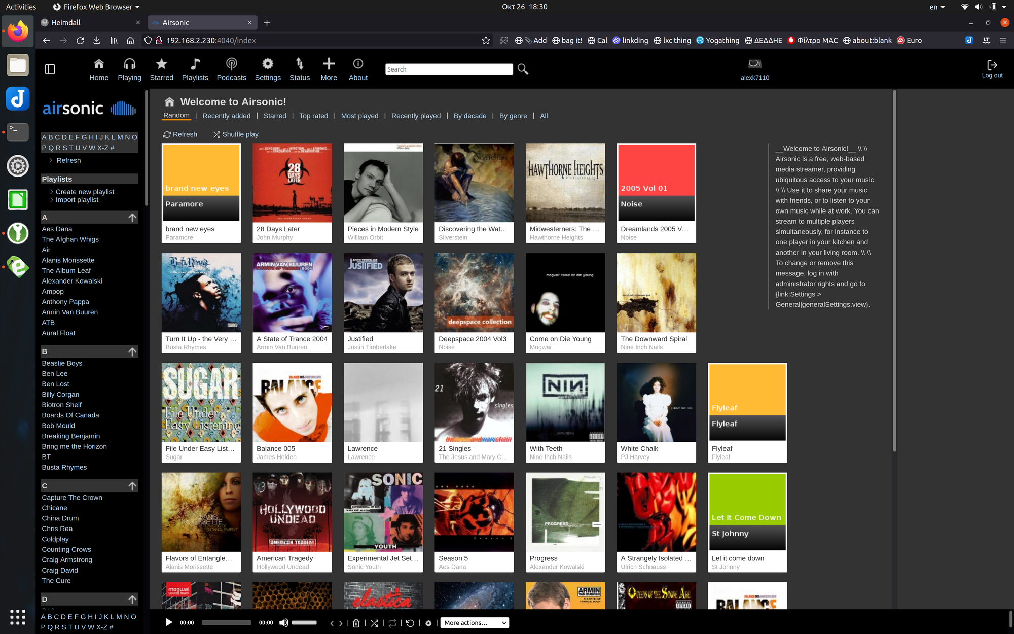1014x634 pixels.
Task: Click Refresh link in the sidebar
Action: coord(68,160)
